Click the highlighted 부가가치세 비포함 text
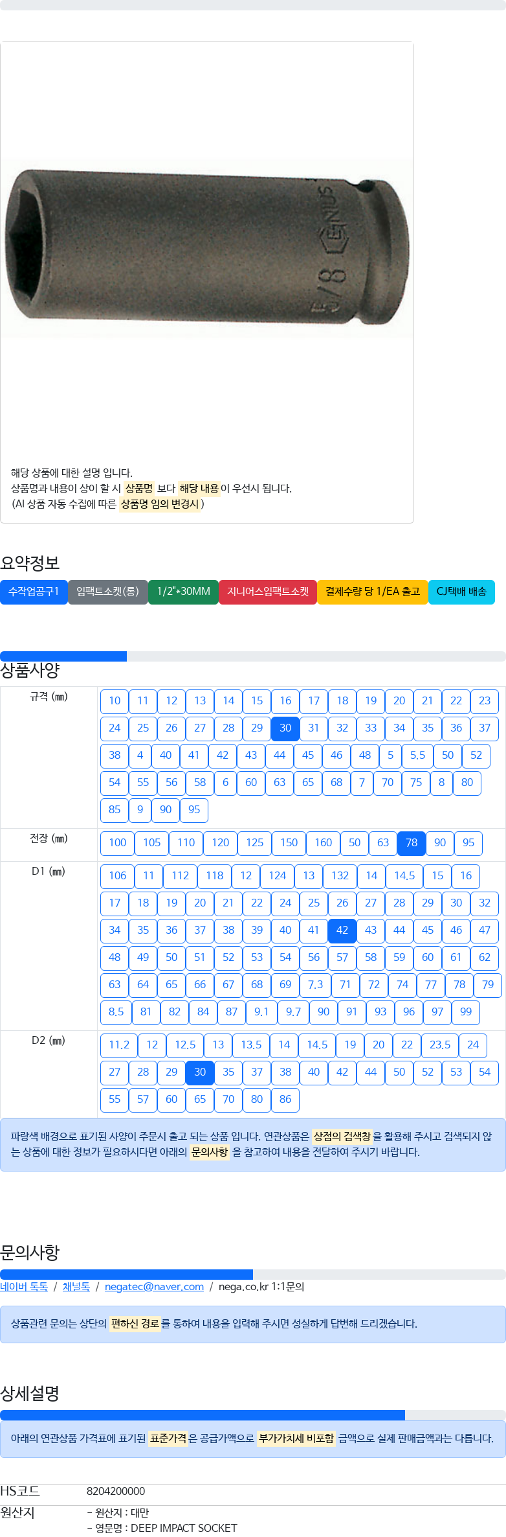Screen dimensions: 506x1537 click(x=296, y=1439)
